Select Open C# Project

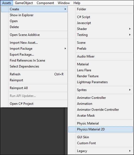point(34,104)
